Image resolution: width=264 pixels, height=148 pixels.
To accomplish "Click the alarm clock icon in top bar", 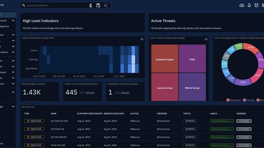I will click(x=256, y=5).
